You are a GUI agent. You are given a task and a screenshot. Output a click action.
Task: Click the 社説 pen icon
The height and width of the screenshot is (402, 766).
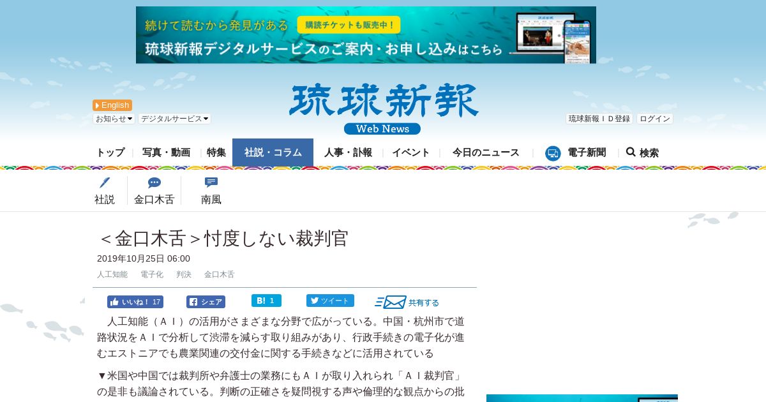pyautogui.click(x=105, y=183)
